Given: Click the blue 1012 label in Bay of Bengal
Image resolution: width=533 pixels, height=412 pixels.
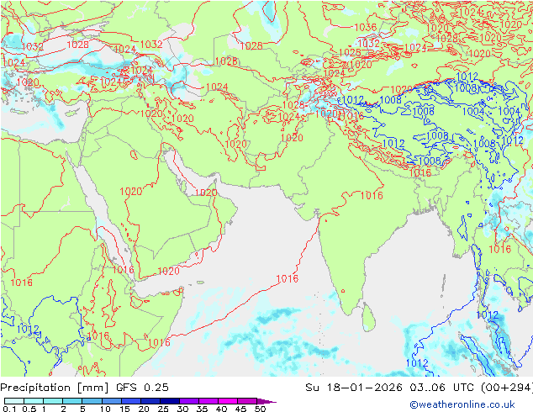Looking at the screenshot, I should click(x=417, y=363).
